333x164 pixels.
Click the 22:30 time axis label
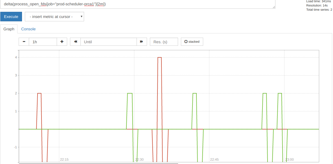pyautogui.click(x=139, y=159)
